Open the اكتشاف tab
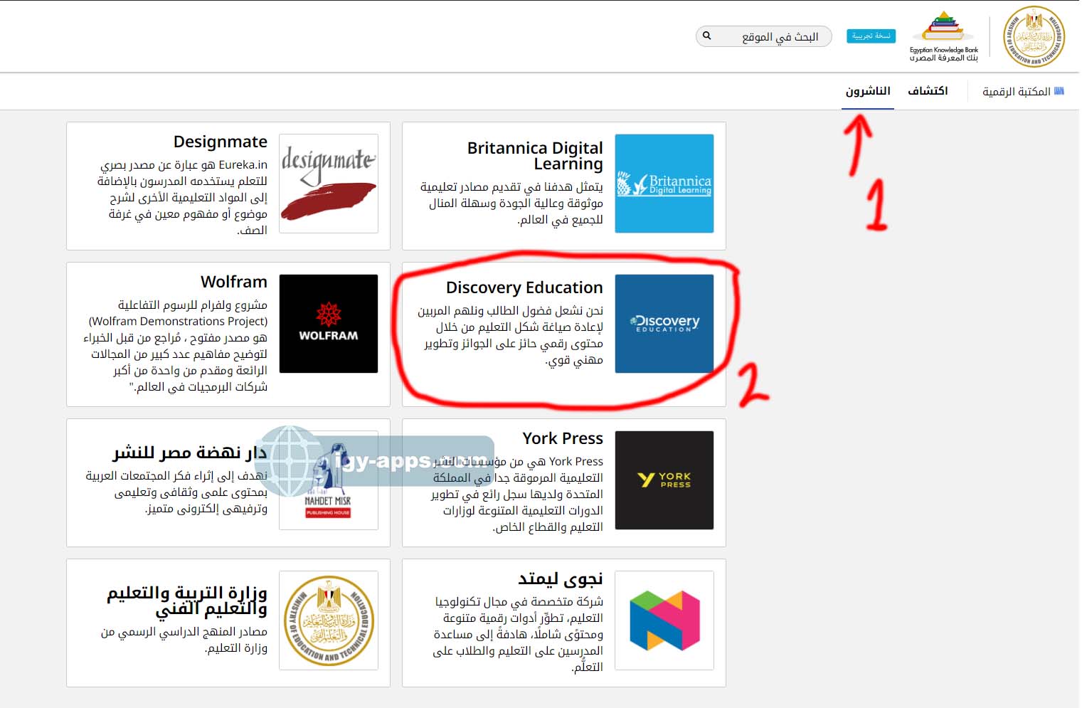The height and width of the screenshot is (708, 1082). (928, 91)
